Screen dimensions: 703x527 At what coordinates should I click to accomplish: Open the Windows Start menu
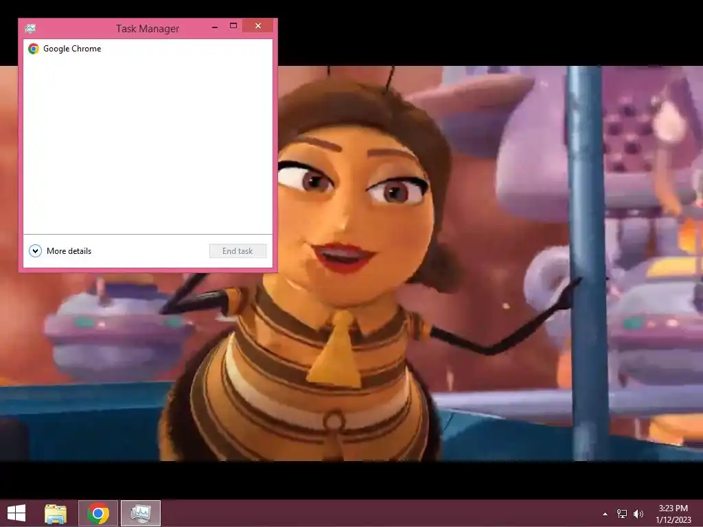point(16,513)
